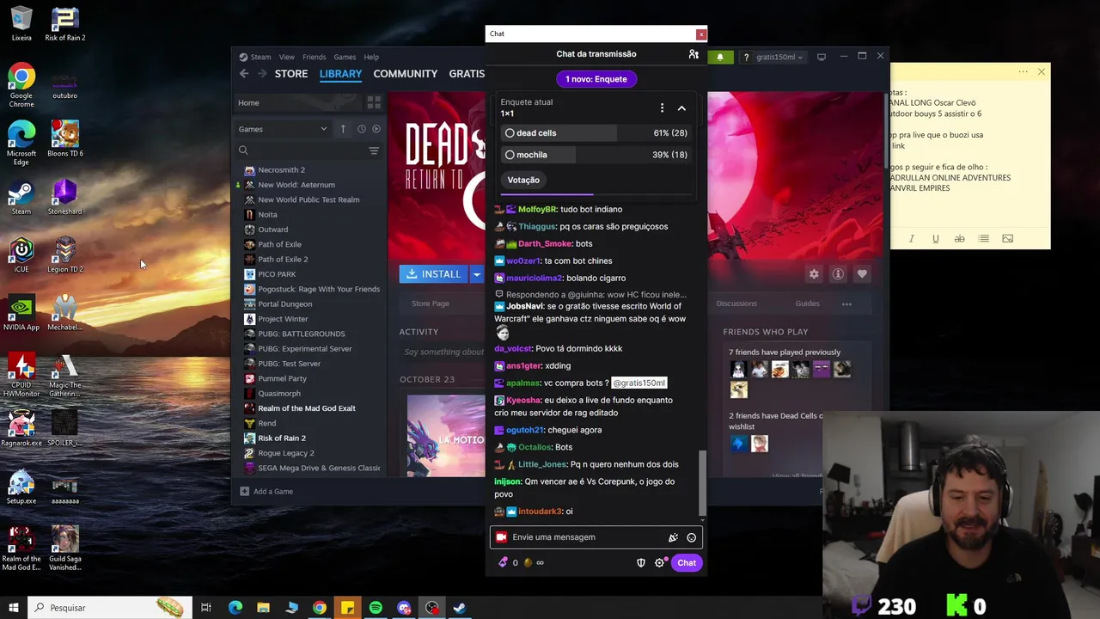Sort library with the up arrow icon
The width and height of the screenshot is (1100, 619).
[x=343, y=129]
